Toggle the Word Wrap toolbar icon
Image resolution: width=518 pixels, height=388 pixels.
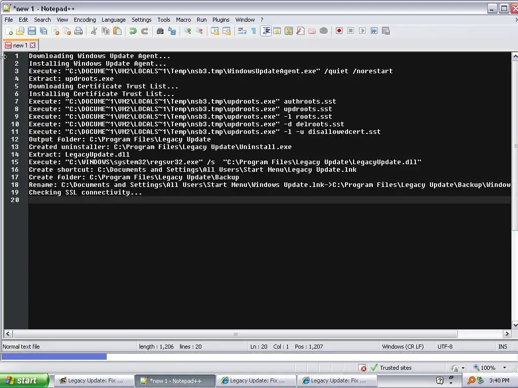point(242,31)
